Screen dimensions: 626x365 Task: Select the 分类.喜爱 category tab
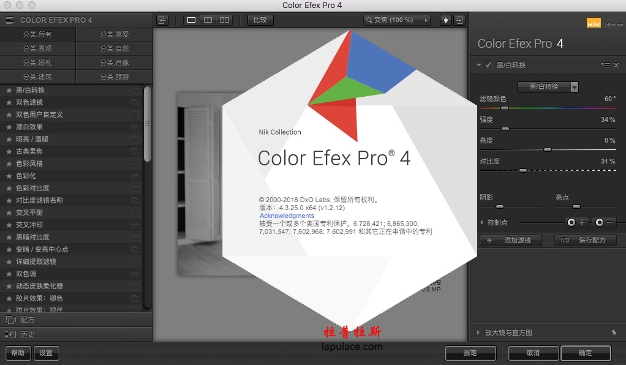[x=115, y=34]
